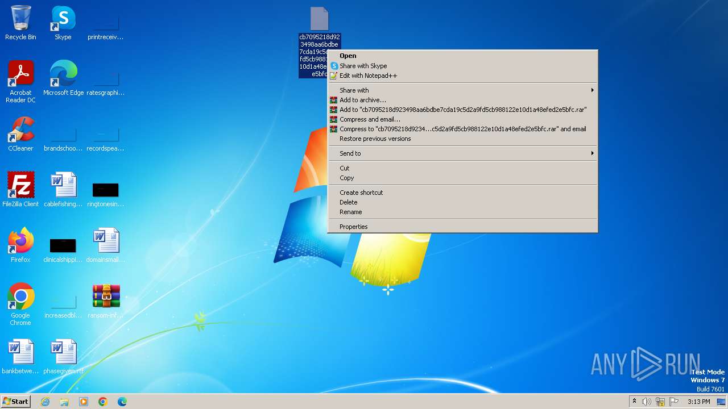
Task: Choose Compress to rar and email entry
Action: [x=463, y=129]
